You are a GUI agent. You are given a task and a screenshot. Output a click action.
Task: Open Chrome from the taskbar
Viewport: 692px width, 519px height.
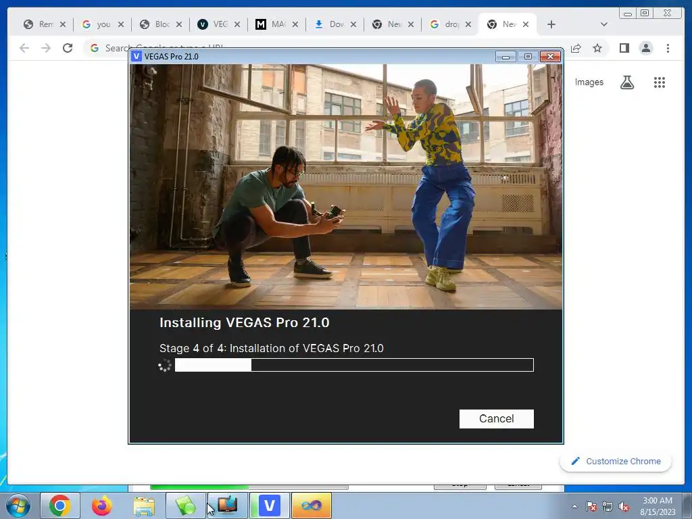click(x=60, y=505)
